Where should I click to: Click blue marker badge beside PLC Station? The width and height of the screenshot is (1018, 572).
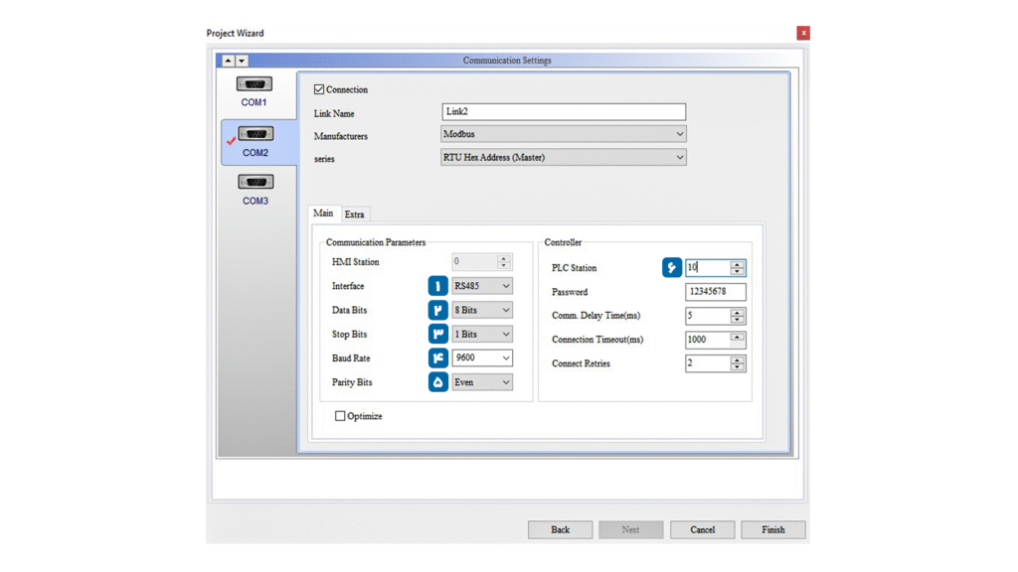click(x=671, y=267)
